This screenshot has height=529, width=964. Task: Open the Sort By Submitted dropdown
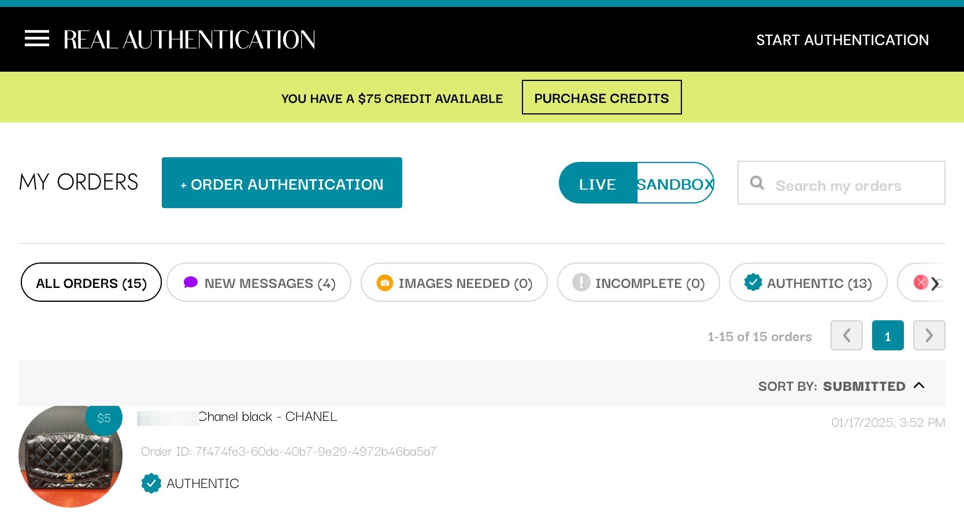[842, 386]
